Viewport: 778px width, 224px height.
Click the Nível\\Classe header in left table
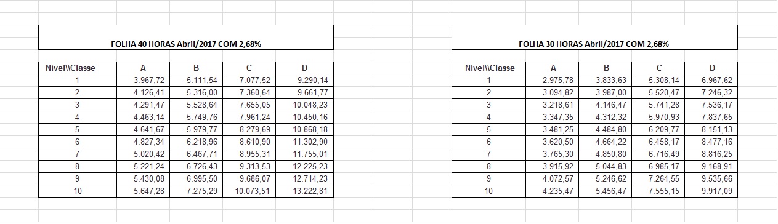click(x=78, y=68)
